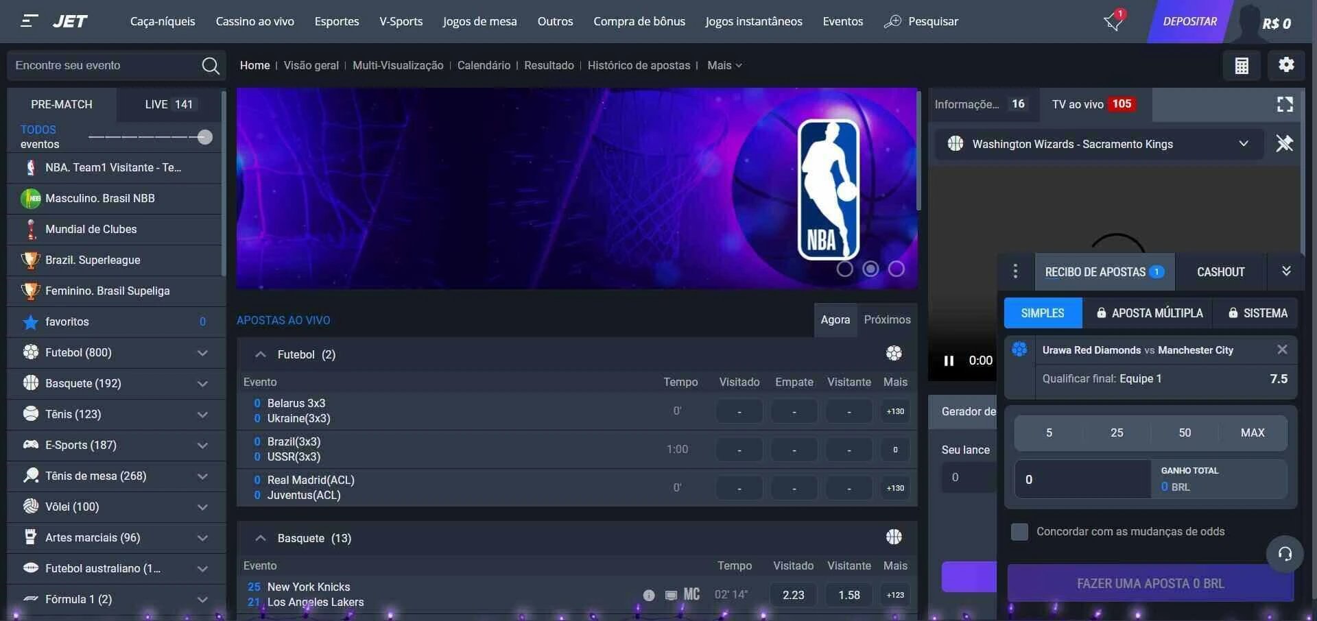Choose MAX stake amount
Image resolution: width=1317 pixels, height=621 pixels.
[x=1253, y=433]
